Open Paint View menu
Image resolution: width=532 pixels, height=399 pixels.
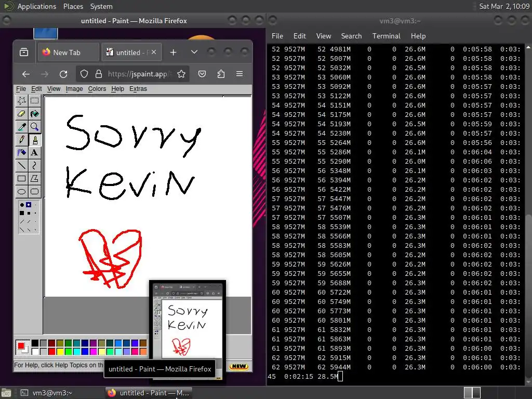point(54,89)
